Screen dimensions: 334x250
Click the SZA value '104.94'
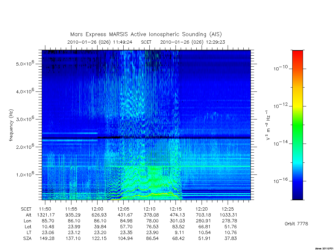pos(126,239)
